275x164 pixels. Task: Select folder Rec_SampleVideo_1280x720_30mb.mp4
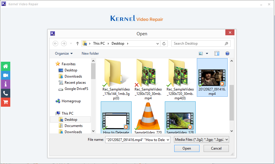click(148, 79)
